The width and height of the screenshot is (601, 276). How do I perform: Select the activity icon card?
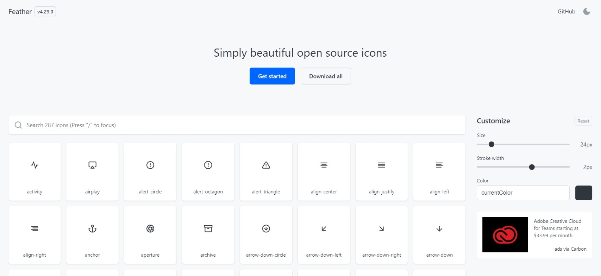(35, 171)
